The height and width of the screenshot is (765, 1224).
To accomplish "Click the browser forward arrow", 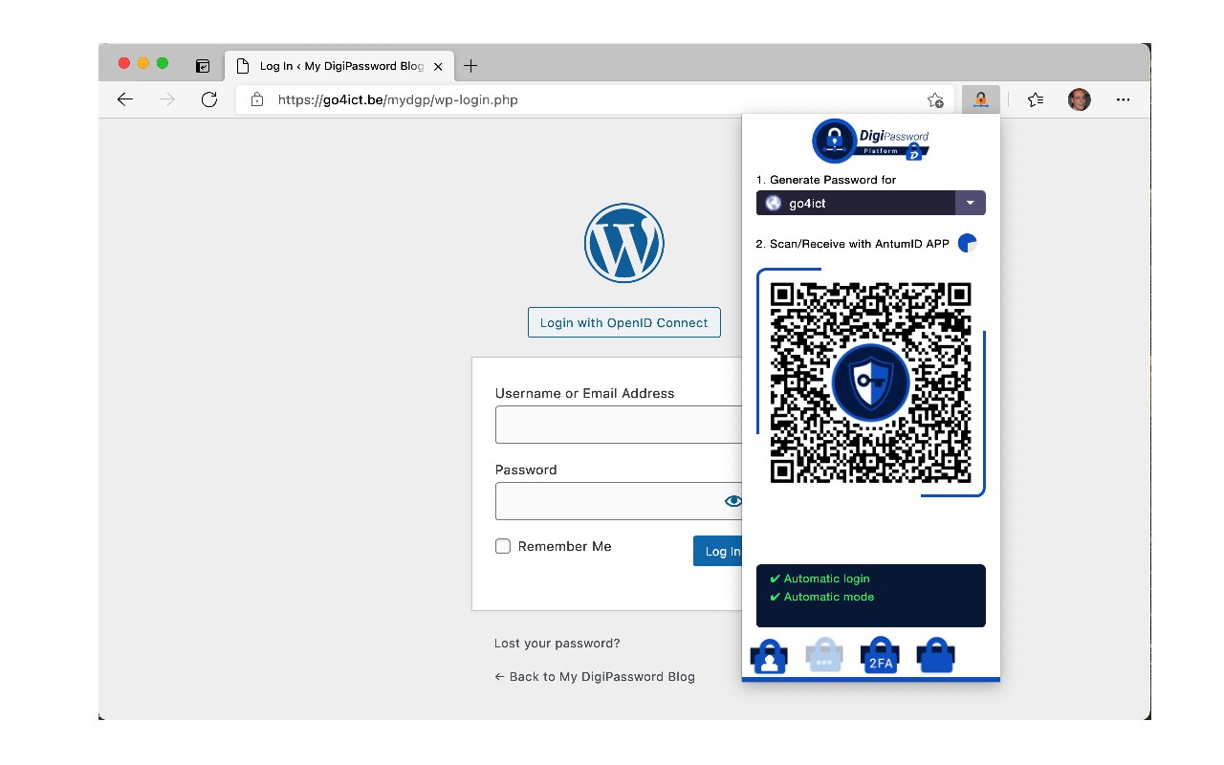I will [x=167, y=99].
